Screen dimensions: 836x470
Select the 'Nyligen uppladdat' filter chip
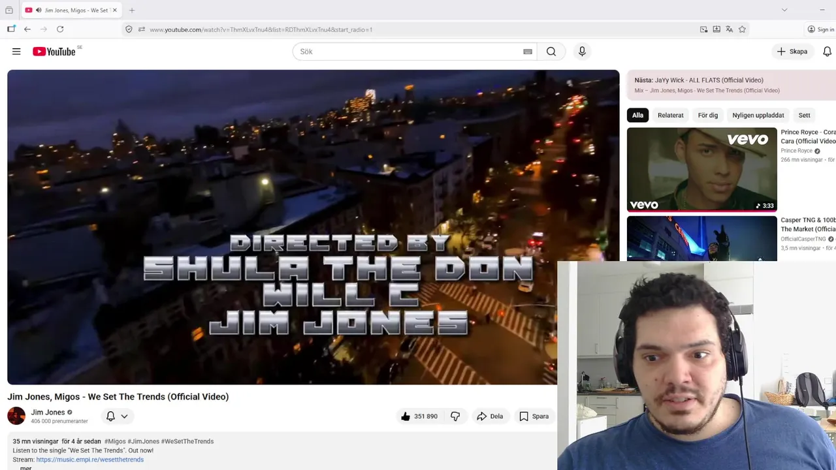pyautogui.click(x=758, y=116)
